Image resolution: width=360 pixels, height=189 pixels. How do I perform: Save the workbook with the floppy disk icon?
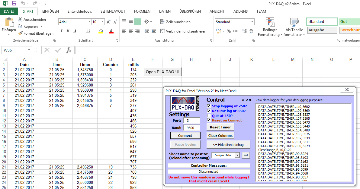click(x=14, y=3)
